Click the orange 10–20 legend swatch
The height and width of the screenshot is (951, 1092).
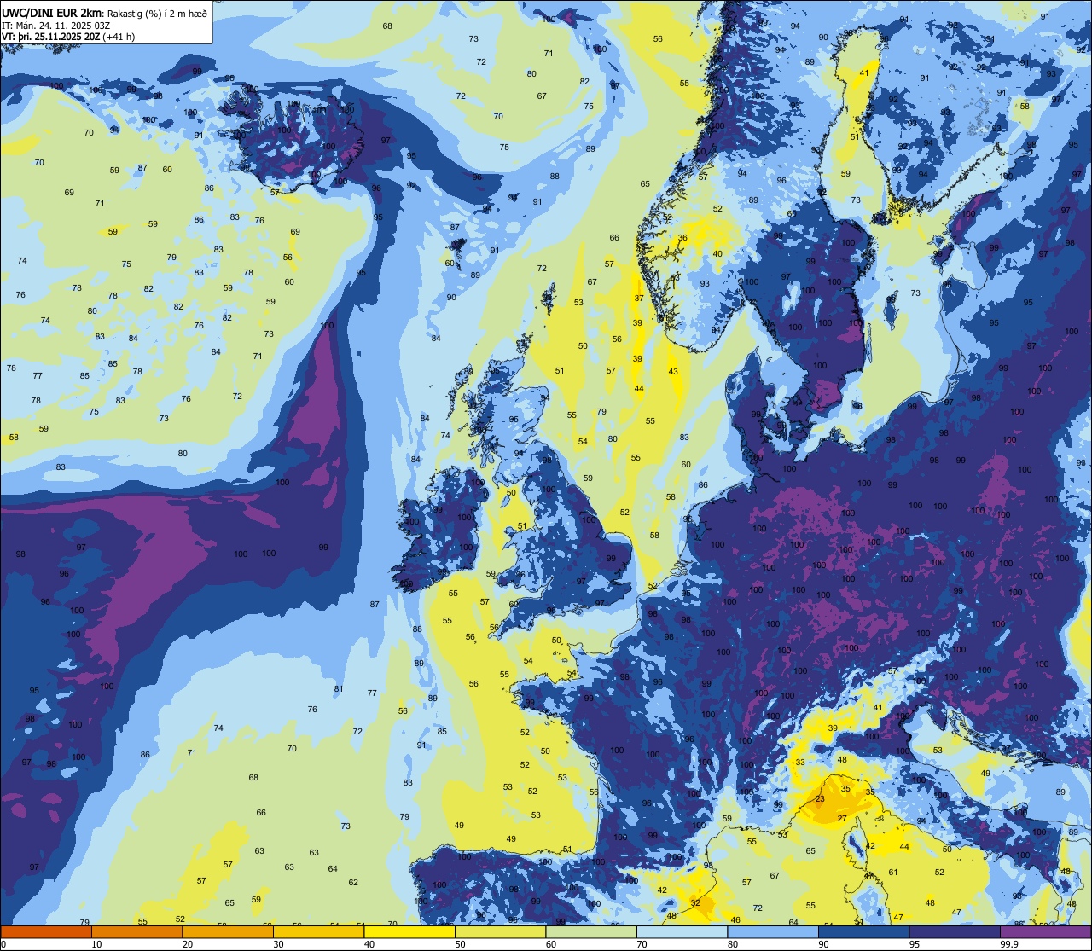137,931
